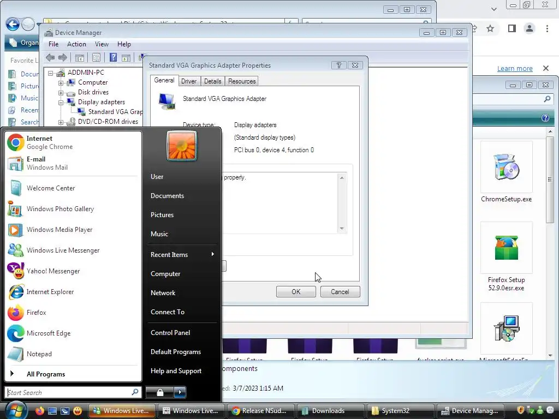
Task: Click Device Manager back arrow toolbar icon
Action: point(50,57)
